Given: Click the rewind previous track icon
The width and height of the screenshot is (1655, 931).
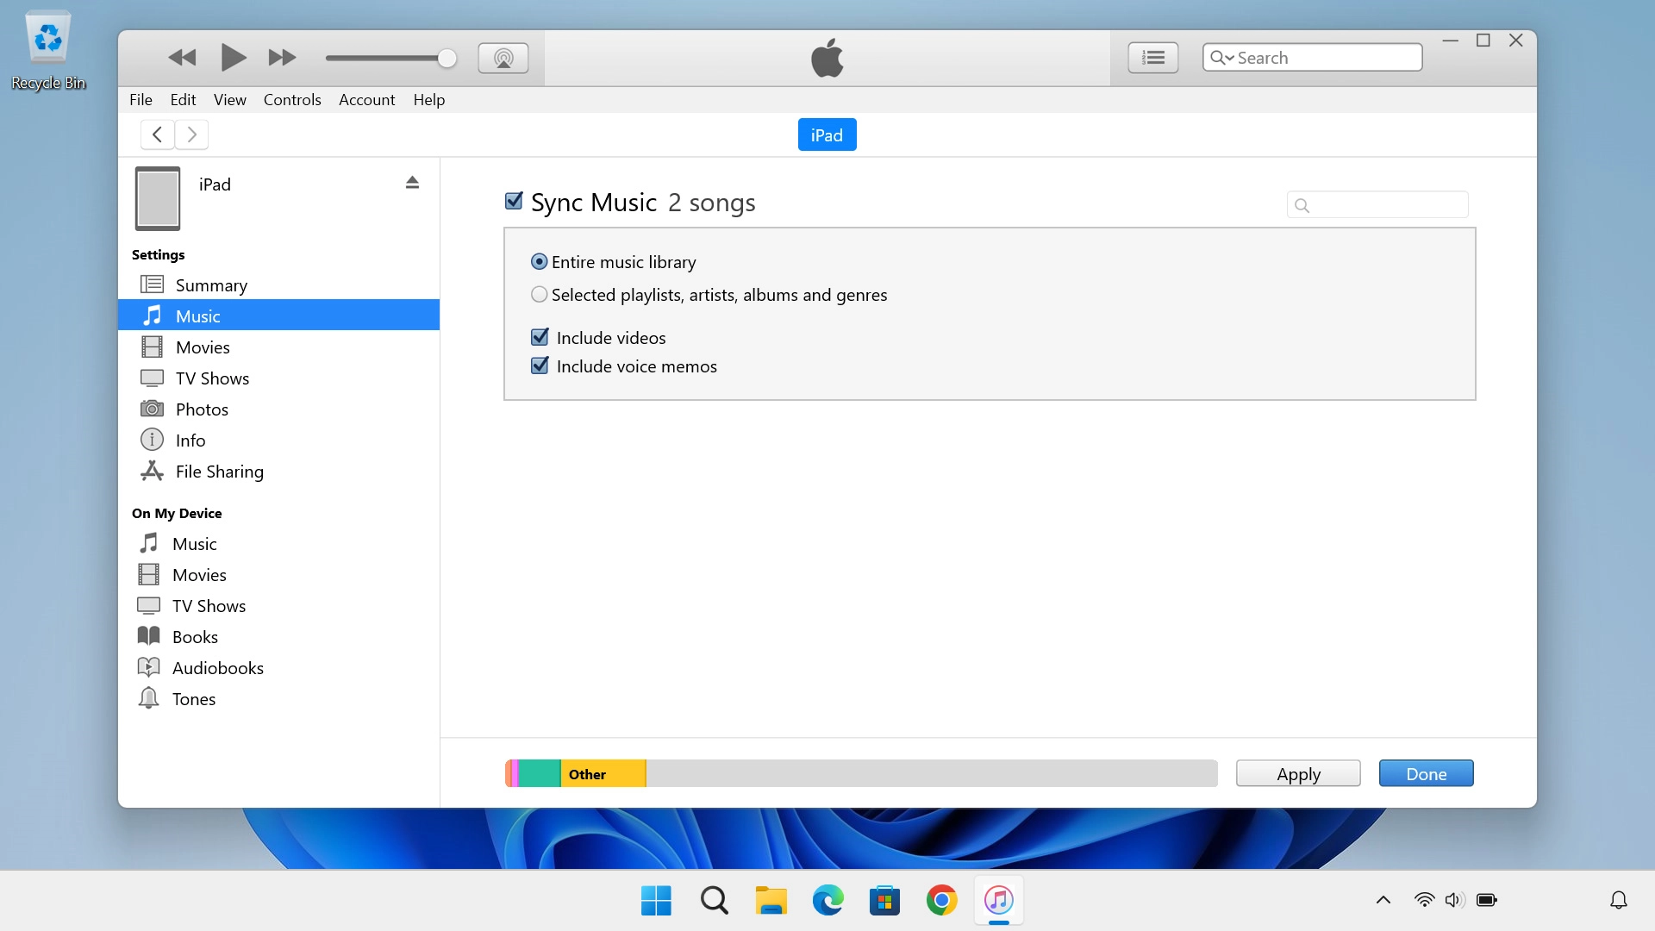Looking at the screenshot, I should (x=182, y=58).
